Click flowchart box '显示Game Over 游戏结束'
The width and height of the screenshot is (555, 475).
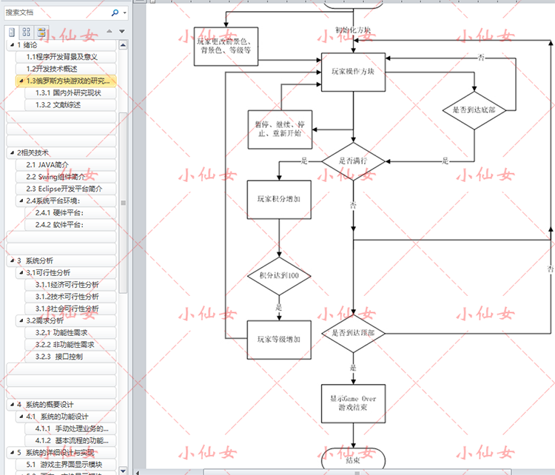point(353,403)
